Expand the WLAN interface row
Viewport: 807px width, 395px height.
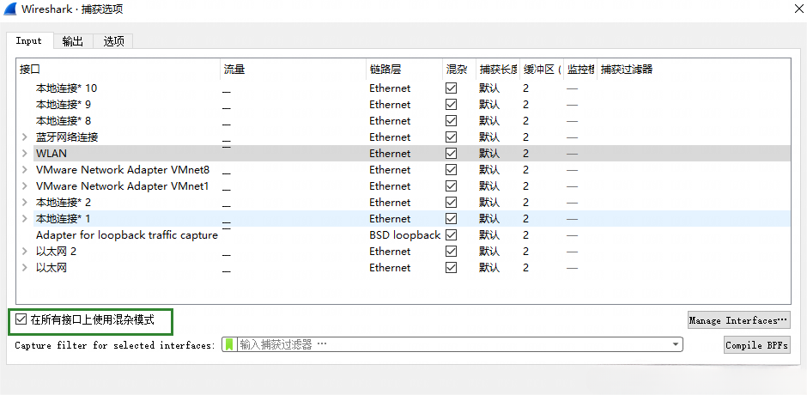tap(24, 154)
